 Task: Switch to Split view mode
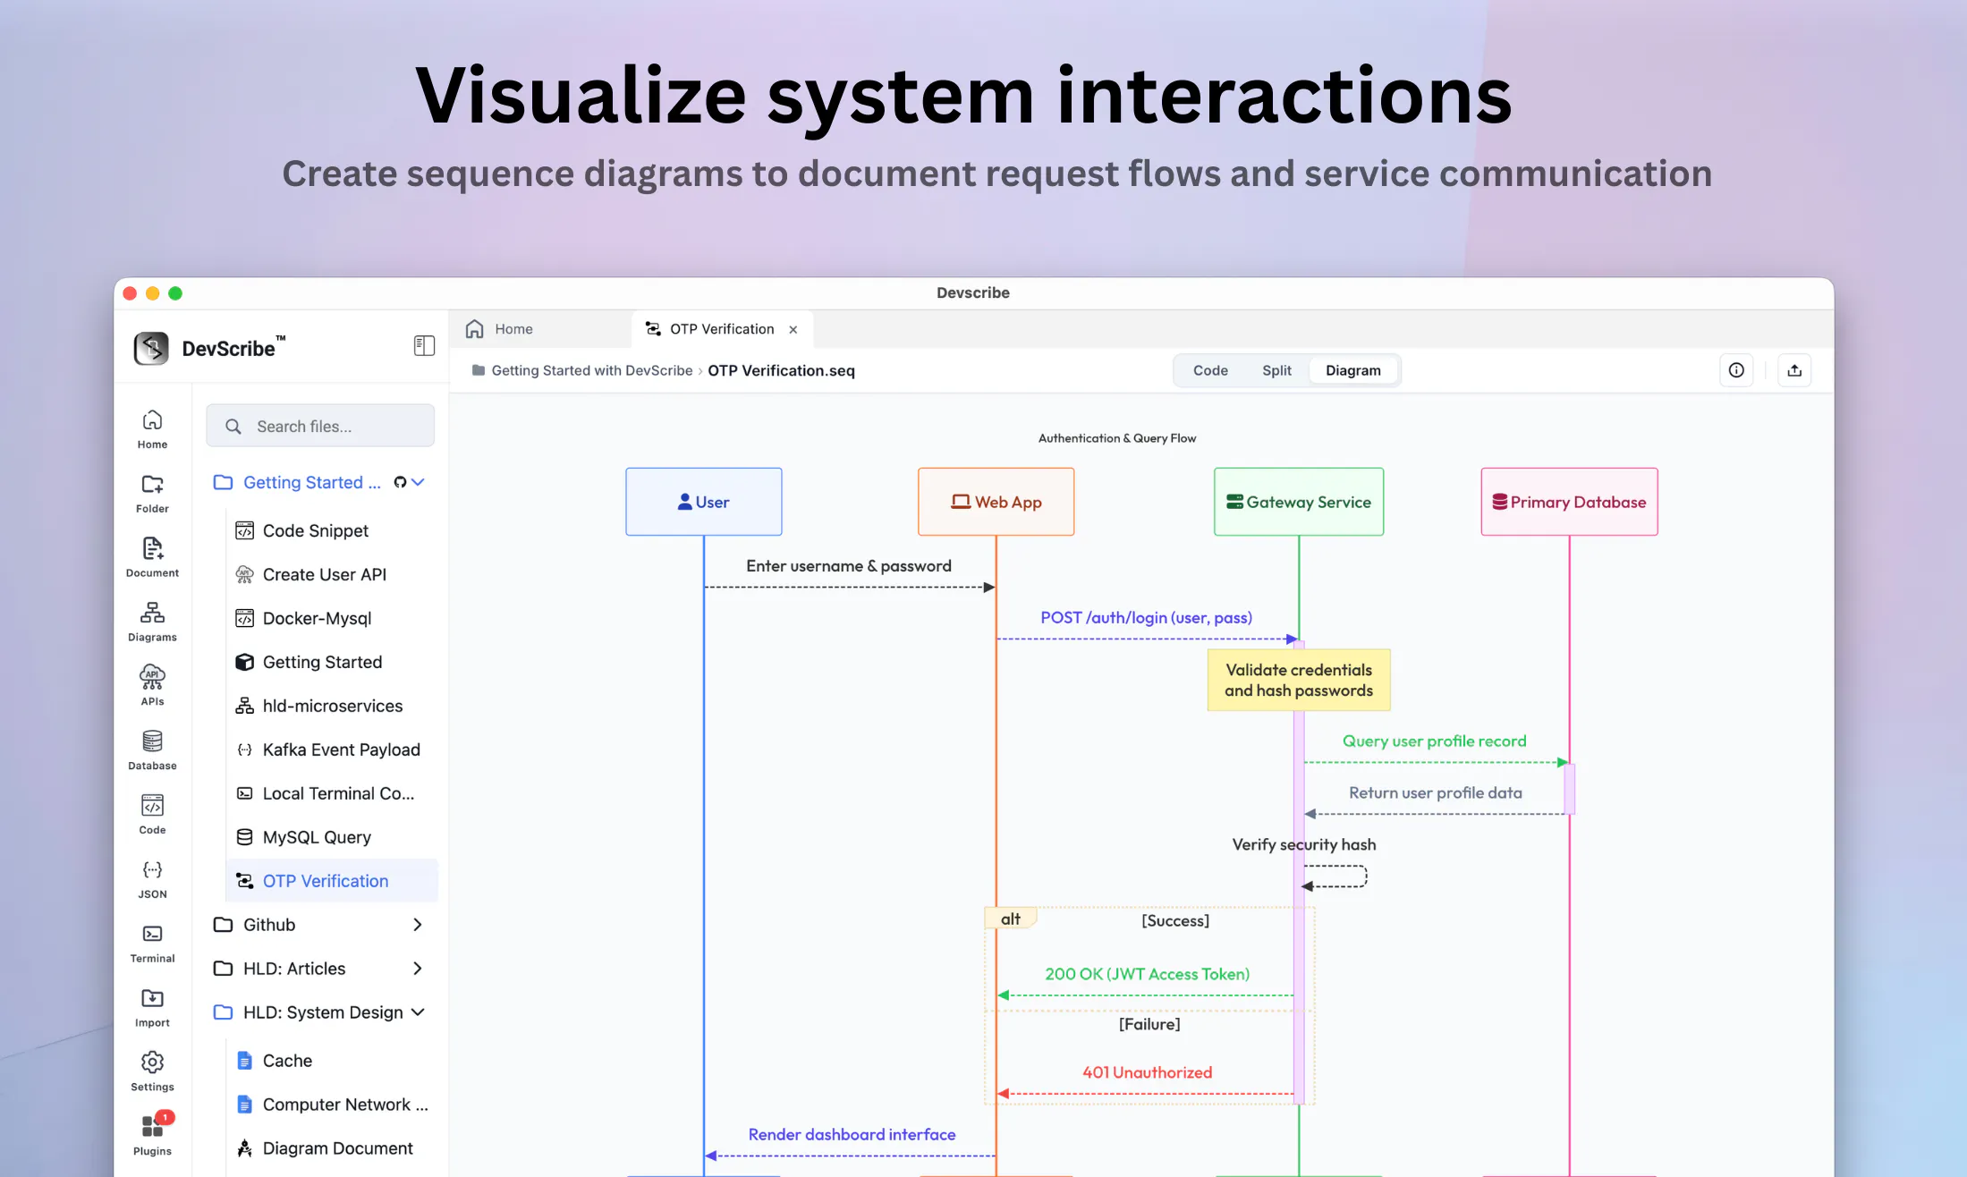pos(1276,370)
